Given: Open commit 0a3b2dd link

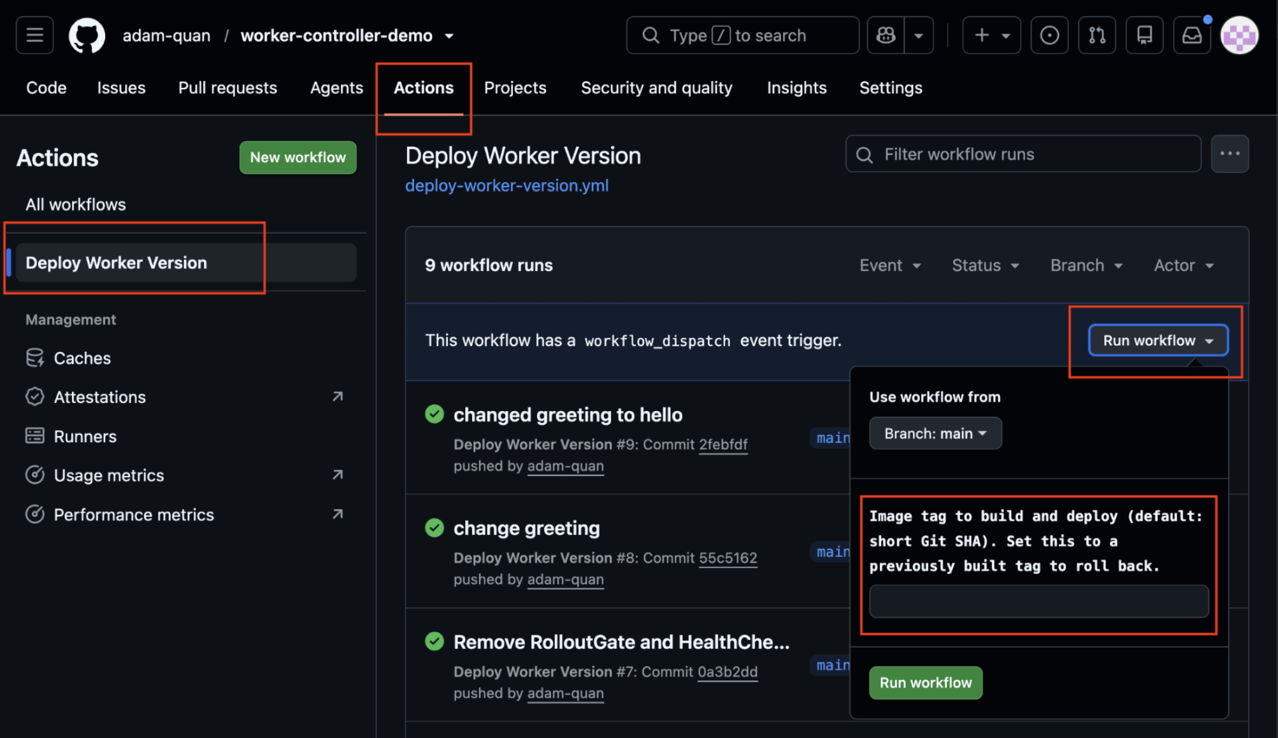Looking at the screenshot, I should 728,672.
